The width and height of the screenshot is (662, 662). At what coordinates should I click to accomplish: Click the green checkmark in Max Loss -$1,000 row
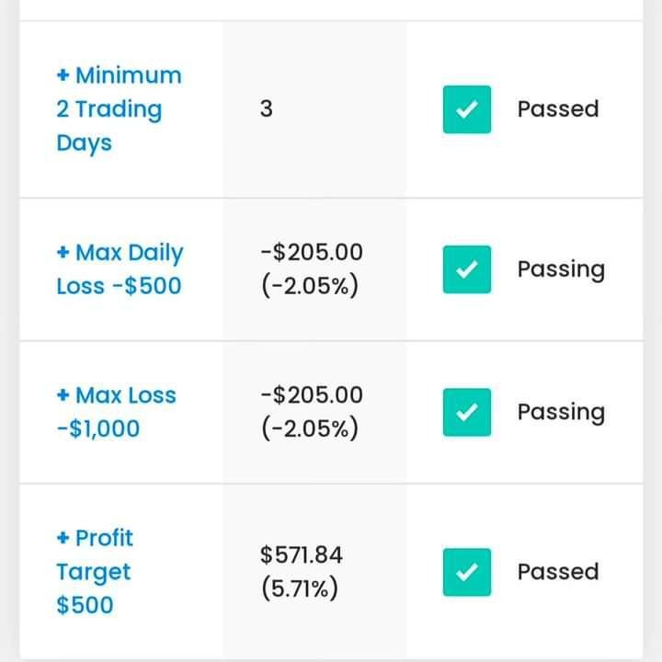click(x=467, y=412)
